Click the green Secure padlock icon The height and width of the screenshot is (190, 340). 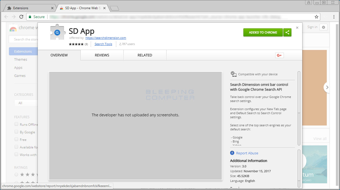30,17
